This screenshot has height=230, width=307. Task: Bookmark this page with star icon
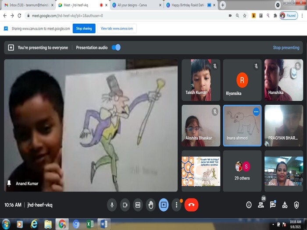[x=245, y=16]
